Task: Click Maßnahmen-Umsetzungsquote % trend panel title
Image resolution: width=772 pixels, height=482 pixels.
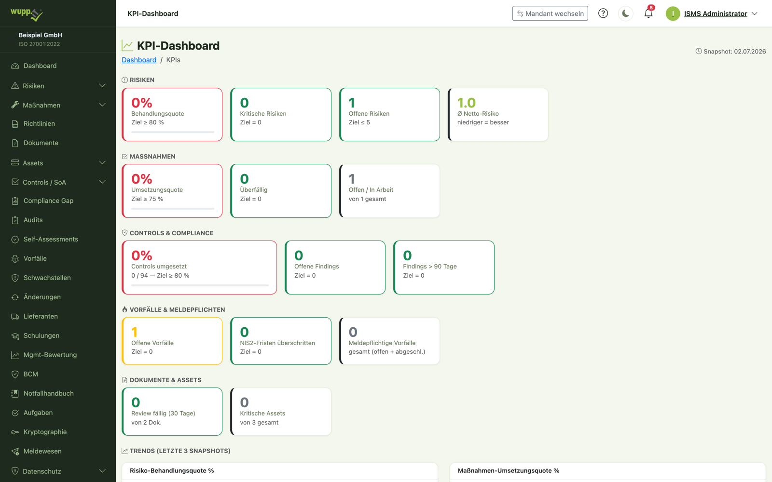Action: click(509, 471)
